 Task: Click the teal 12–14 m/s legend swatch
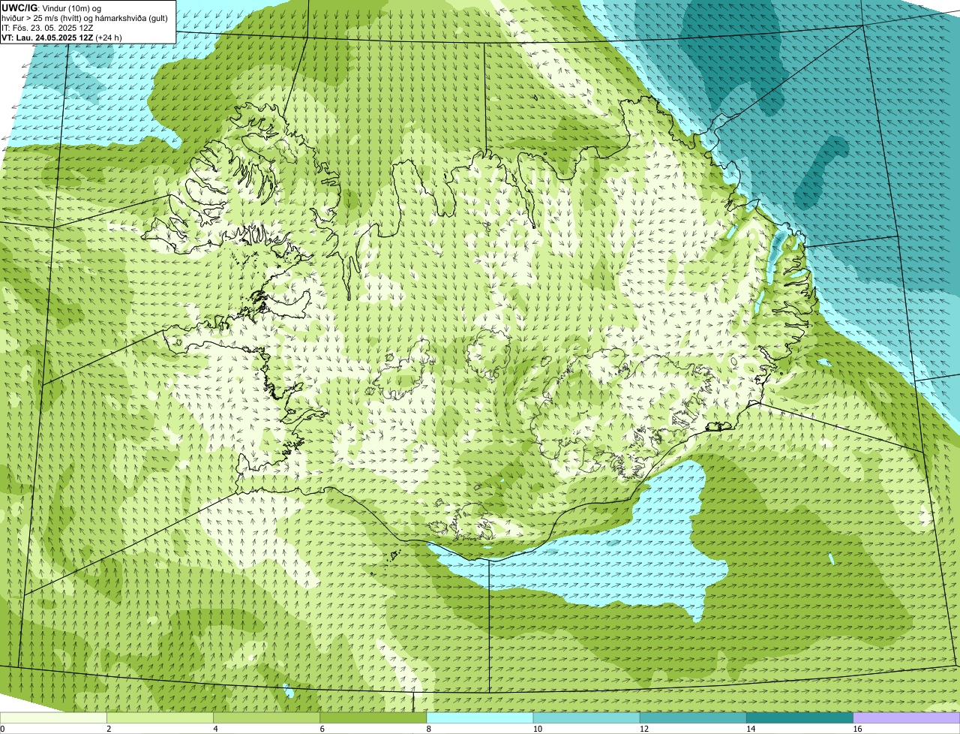click(693, 718)
